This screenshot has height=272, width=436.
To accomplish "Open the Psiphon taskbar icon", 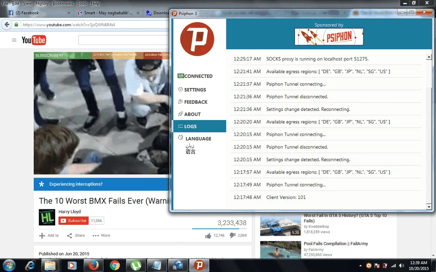I will (199, 265).
